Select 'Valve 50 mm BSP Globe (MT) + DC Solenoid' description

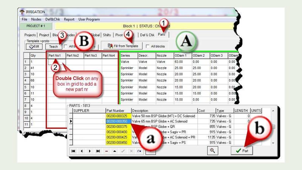(165, 116)
